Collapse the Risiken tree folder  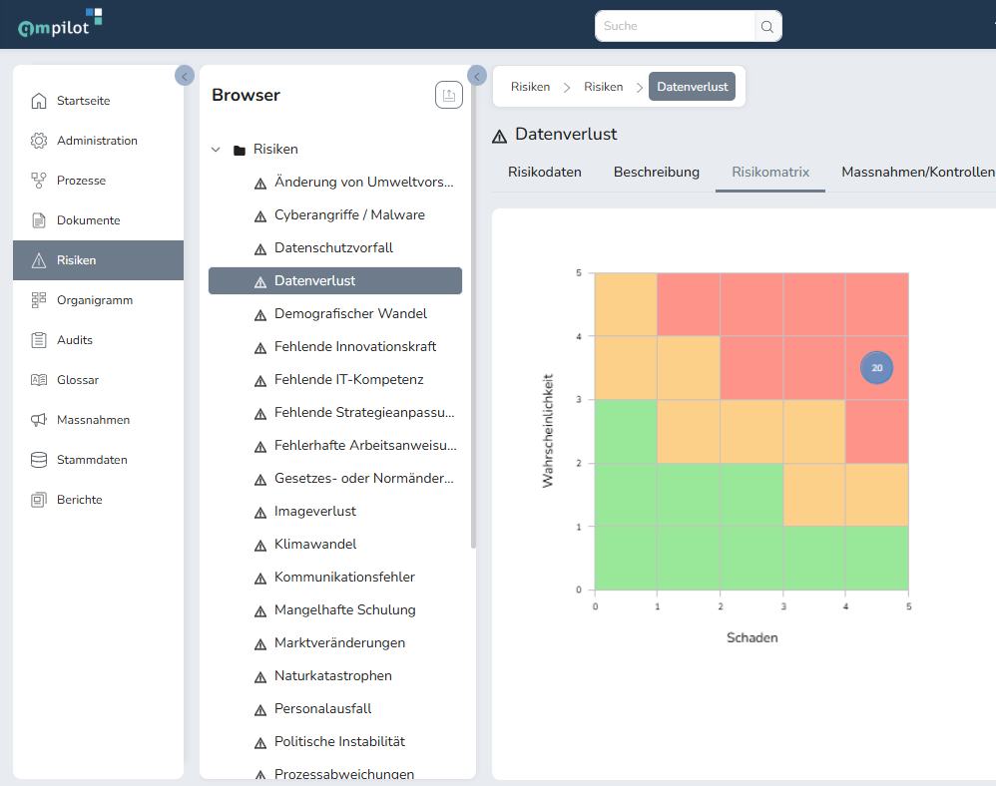tap(216, 150)
